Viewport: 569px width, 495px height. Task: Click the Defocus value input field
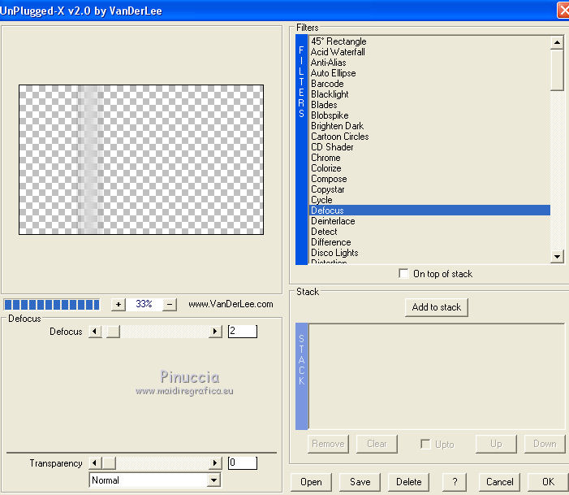click(x=243, y=332)
